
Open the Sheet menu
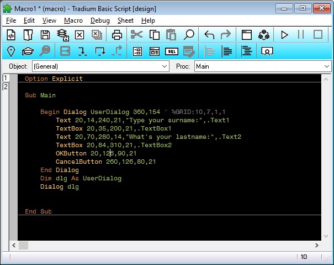coord(125,20)
